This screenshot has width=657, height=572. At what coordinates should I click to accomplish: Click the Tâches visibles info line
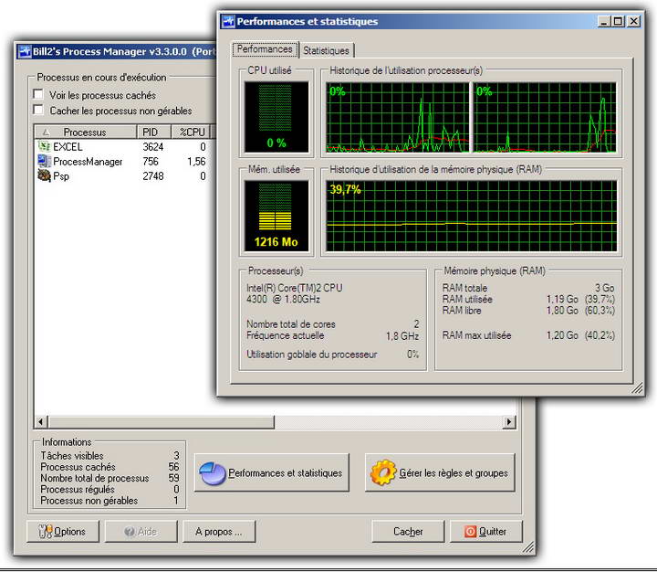[109, 455]
